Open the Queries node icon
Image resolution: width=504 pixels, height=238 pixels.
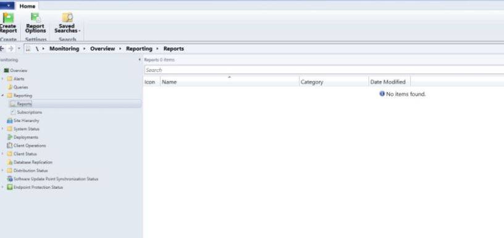coord(10,87)
